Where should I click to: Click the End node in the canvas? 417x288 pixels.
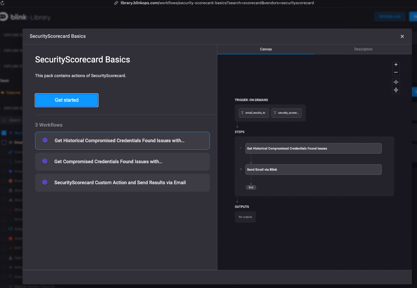pos(251,187)
